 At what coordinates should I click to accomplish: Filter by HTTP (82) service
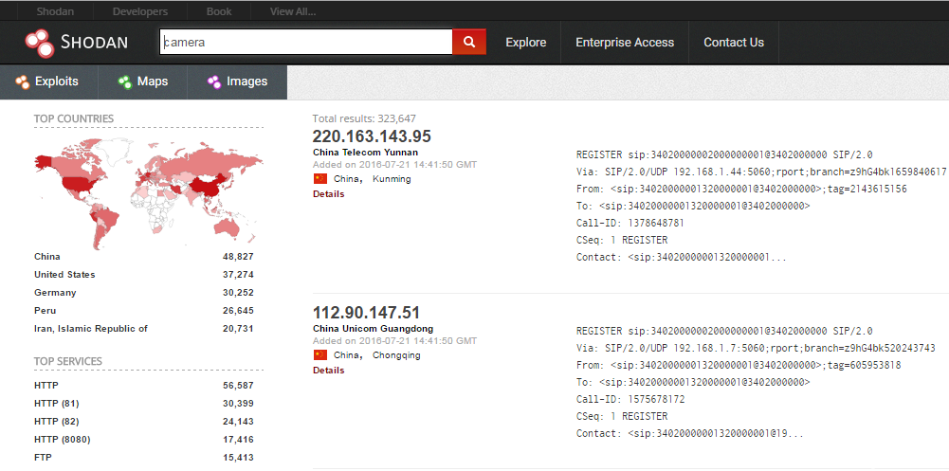[57, 422]
